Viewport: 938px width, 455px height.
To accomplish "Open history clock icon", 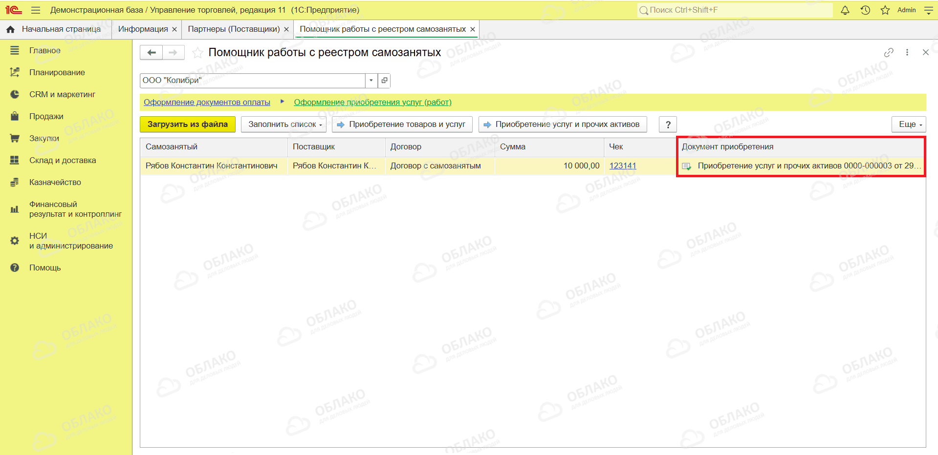I will [x=865, y=10].
